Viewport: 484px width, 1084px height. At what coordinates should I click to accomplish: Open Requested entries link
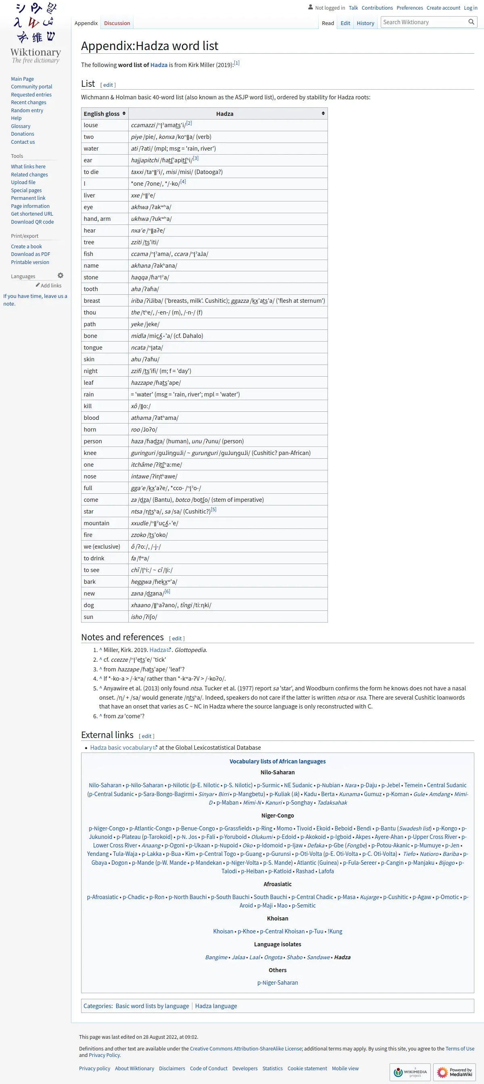point(31,95)
